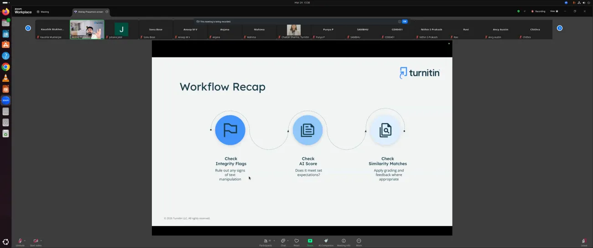Open the View layout dropdown
This screenshot has width=593, height=248.
(553, 11)
